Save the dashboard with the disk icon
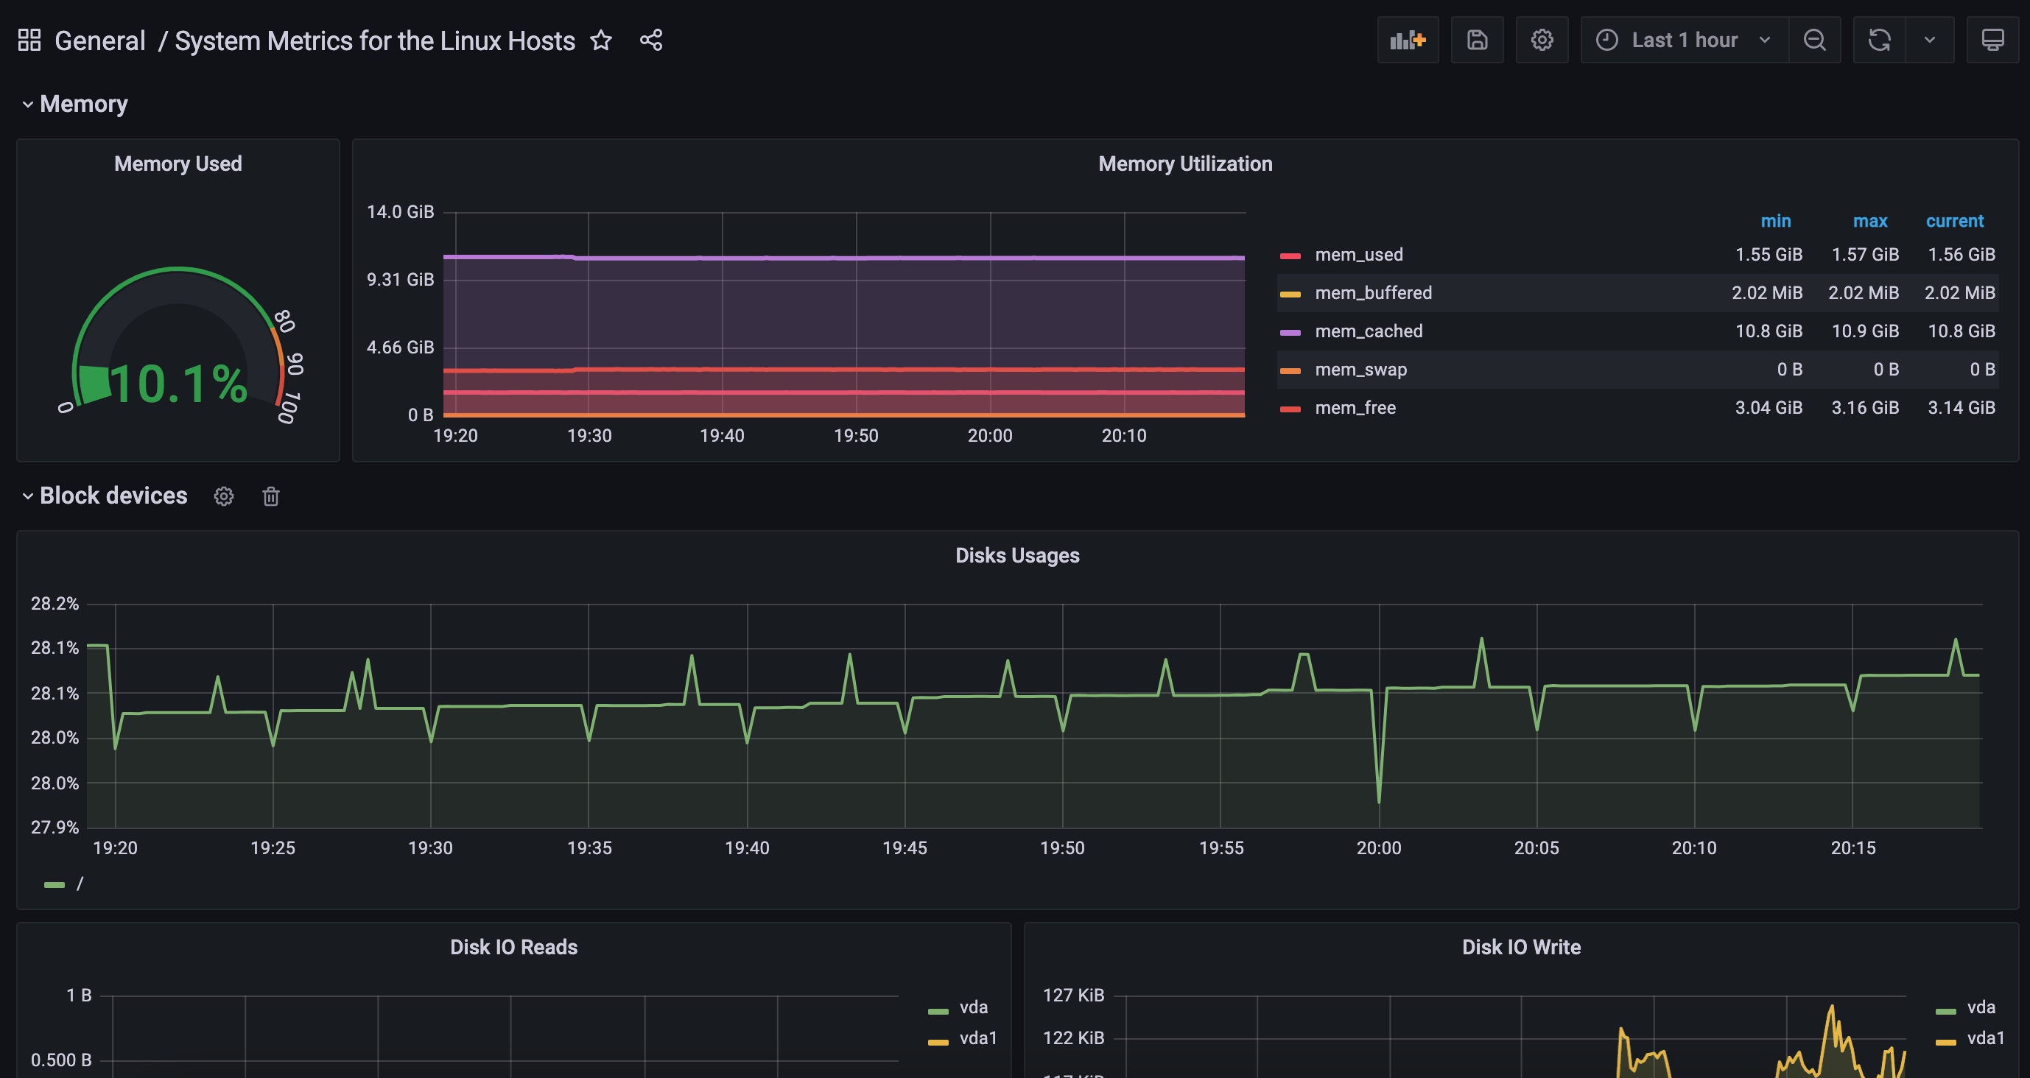The width and height of the screenshot is (2030, 1078). [x=1477, y=40]
